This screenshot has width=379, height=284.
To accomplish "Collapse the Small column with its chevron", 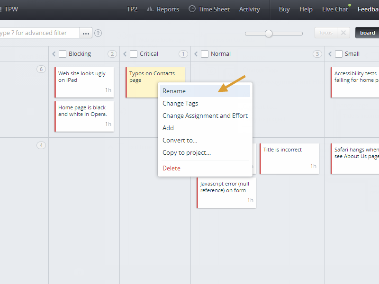I will click(330, 54).
